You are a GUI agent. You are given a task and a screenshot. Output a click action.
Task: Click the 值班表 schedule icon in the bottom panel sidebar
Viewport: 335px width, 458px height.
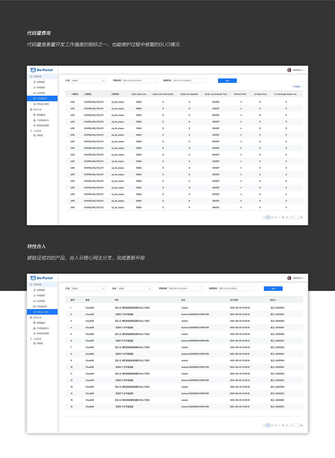35,343
